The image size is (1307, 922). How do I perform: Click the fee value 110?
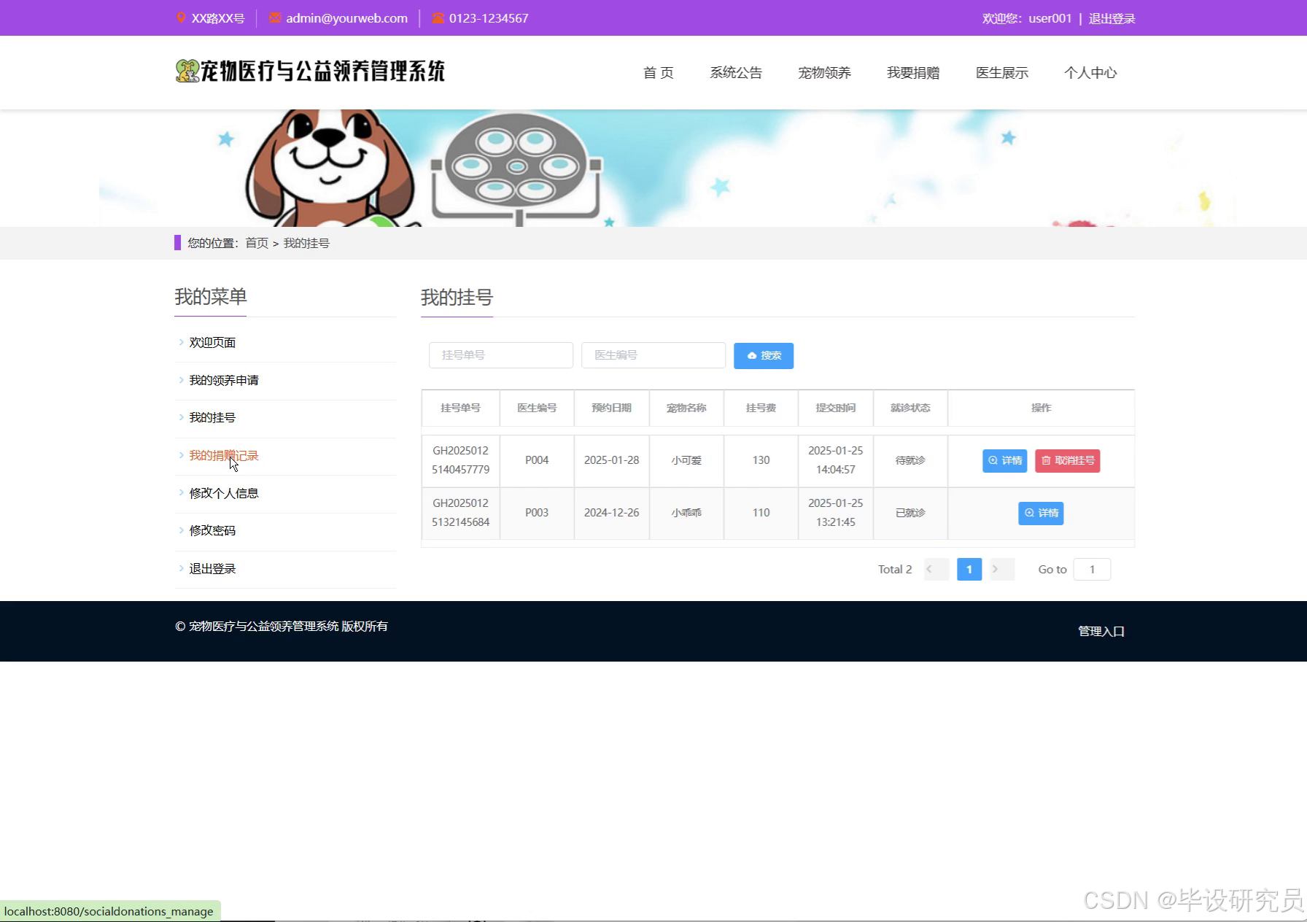[761, 513]
